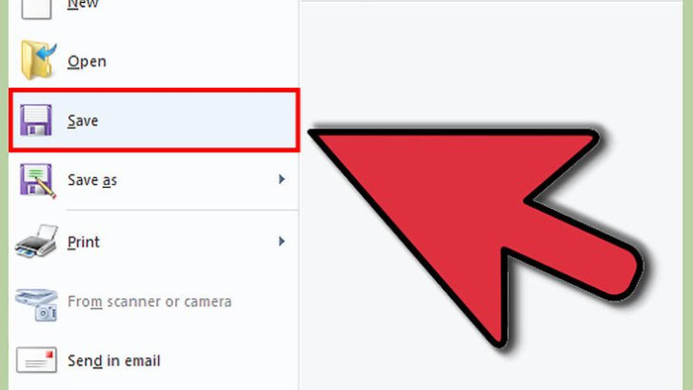Select Send in email menu entry
Image resolution: width=693 pixels, height=390 pixels.
coord(114,361)
